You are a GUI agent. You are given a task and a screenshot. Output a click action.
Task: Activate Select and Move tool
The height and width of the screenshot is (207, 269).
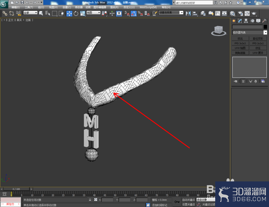(x=69, y=13)
